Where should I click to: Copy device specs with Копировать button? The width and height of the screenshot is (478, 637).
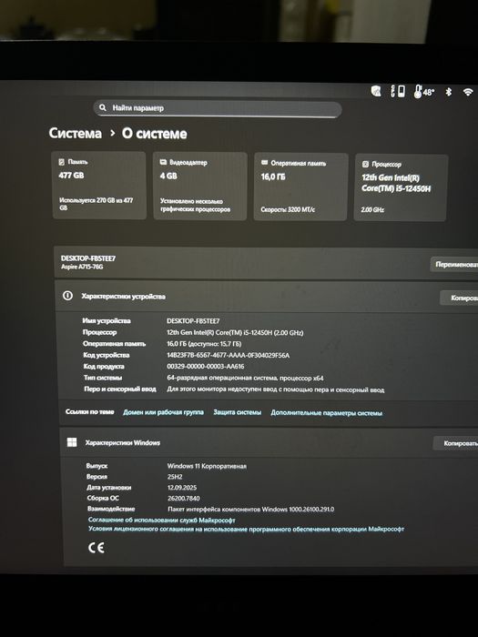tap(460, 298)
